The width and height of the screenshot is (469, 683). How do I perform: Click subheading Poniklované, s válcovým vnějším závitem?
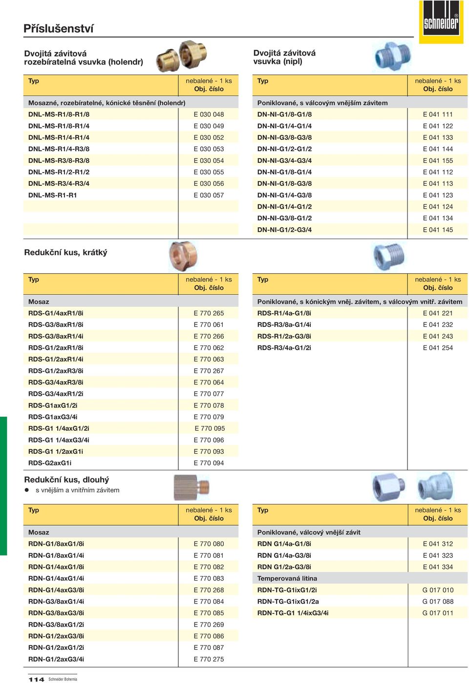[322, 103]
